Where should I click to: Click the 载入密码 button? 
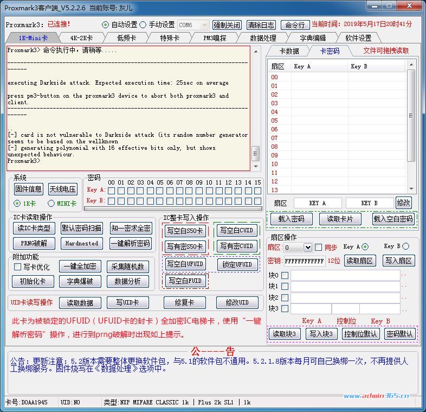click(291, 219)
